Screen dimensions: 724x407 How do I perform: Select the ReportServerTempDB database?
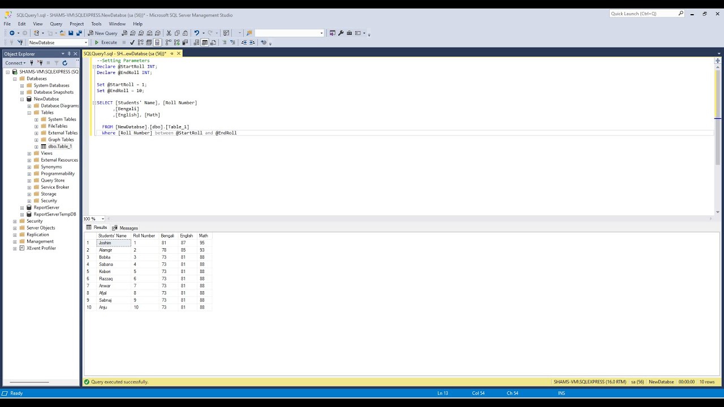pyautogui.click(x=55, y=214)
